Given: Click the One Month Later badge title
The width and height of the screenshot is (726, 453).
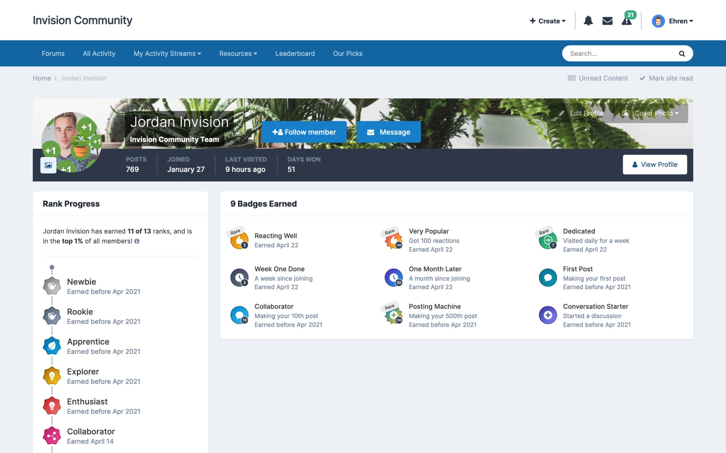Looking at the screenshot, I should pos(435,269).
